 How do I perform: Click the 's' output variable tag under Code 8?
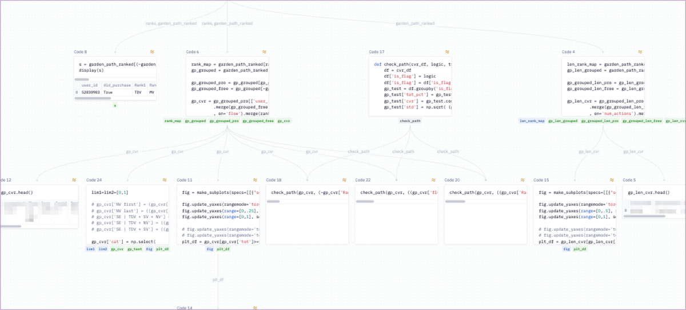click(x=115, y=105)
